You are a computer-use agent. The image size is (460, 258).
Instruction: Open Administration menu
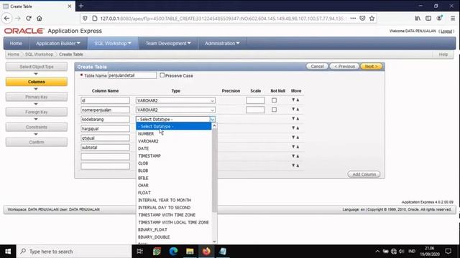coord(222,43)
